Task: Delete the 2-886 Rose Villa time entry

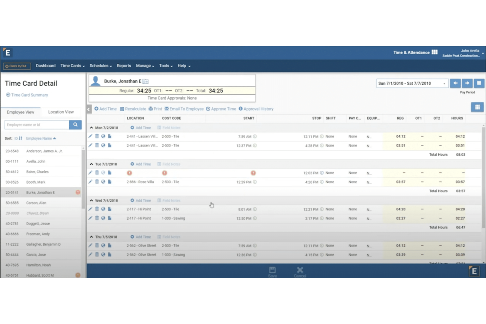Action: pyautogui.click(x=97, y=182)
